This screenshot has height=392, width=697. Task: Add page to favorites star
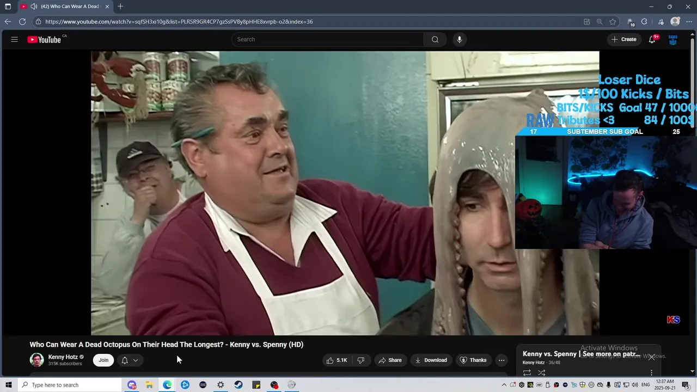[613, 22]
